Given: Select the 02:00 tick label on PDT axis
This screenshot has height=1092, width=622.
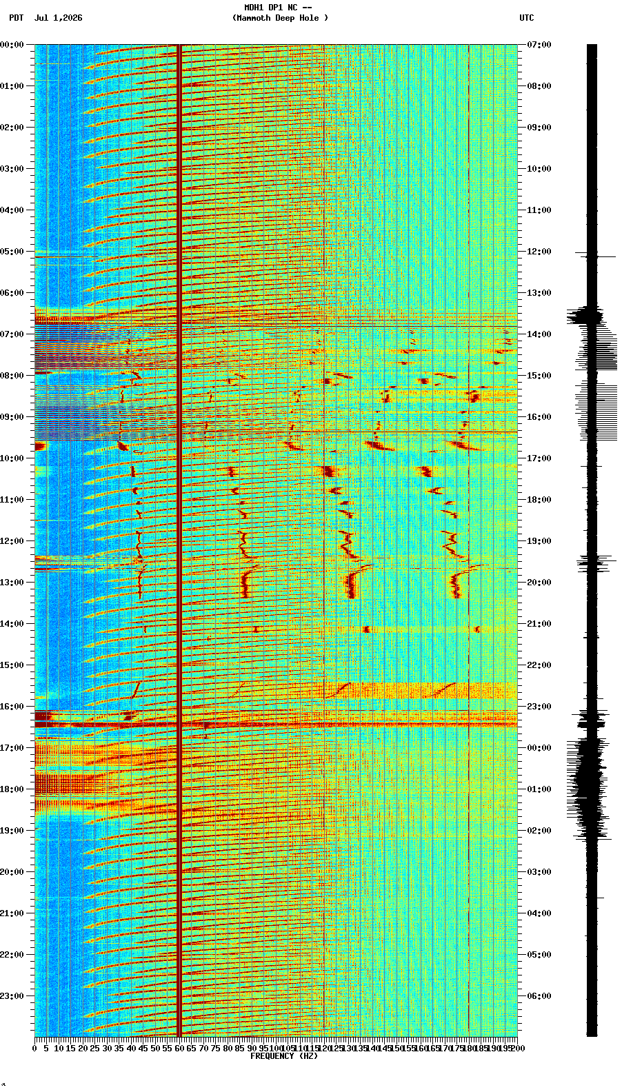Looking at the screenshot, I should [x=12, y=128].
